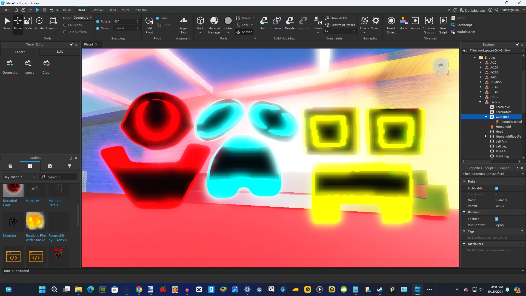
Task: Disable the Rotate snapping checkbox
Action: click(x=98, y=21)
